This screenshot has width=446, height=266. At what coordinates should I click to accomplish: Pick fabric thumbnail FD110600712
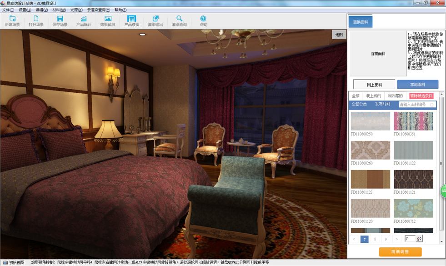tap(413, 208)
